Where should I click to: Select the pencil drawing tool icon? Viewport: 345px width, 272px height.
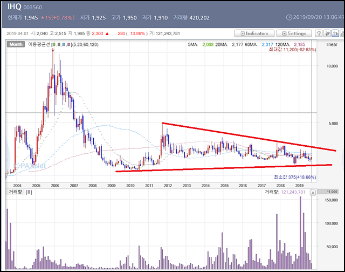coord(327,33)
